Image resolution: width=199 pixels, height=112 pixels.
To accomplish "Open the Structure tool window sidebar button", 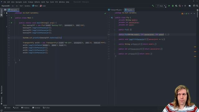I will (x=2, y=90).
